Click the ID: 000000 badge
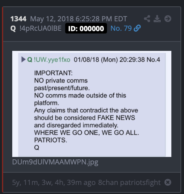 point(86,28)
